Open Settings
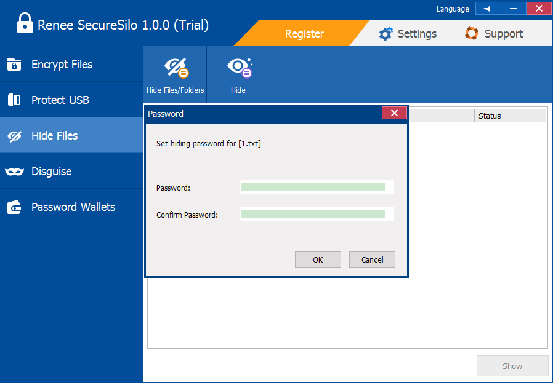Image resolution: width=553 pixels, height=383 pixels. tap(408, 33)
